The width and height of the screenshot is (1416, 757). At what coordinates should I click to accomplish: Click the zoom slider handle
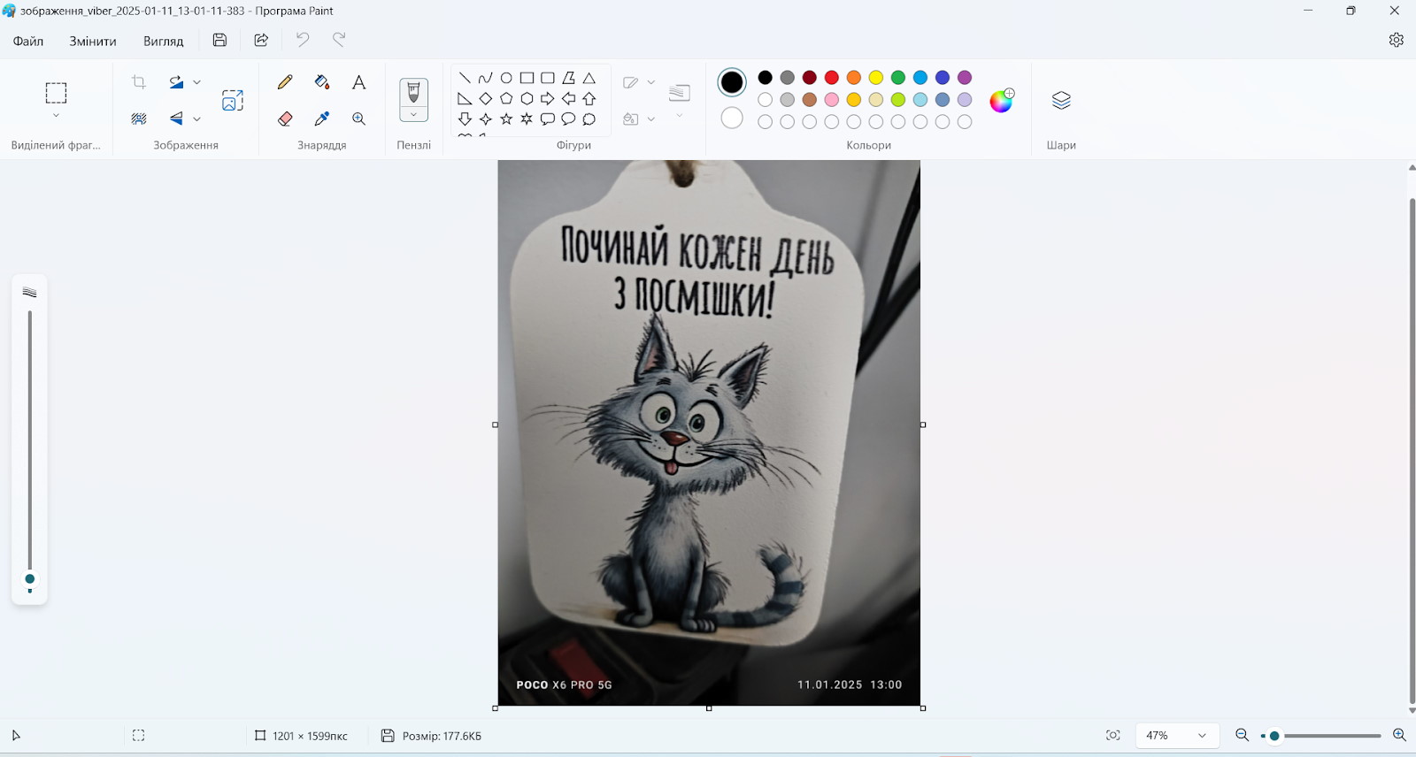[1274, 736]
